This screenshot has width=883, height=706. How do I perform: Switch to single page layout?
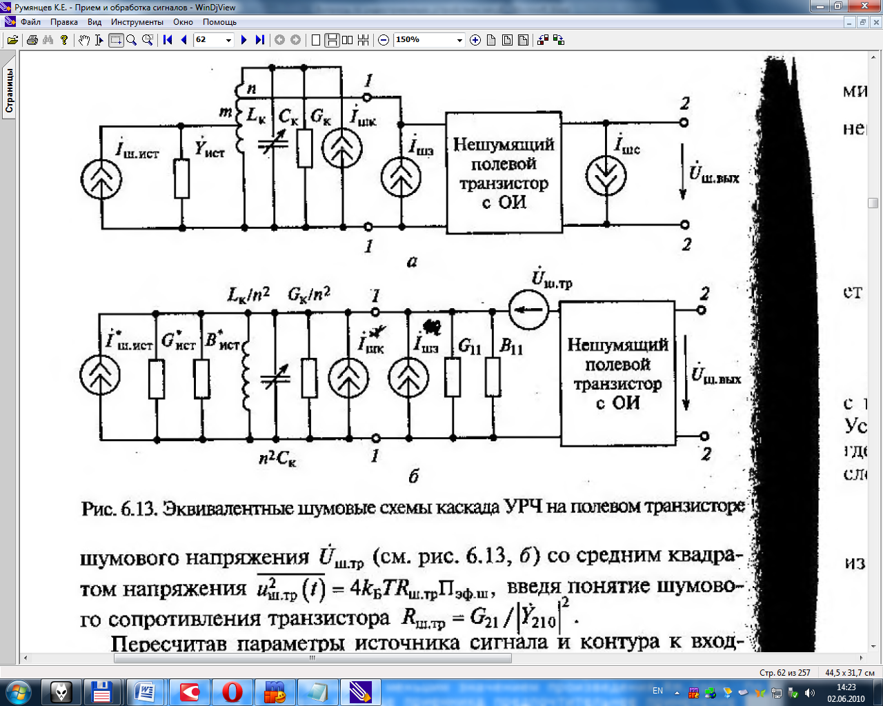[x=316, y=40]
